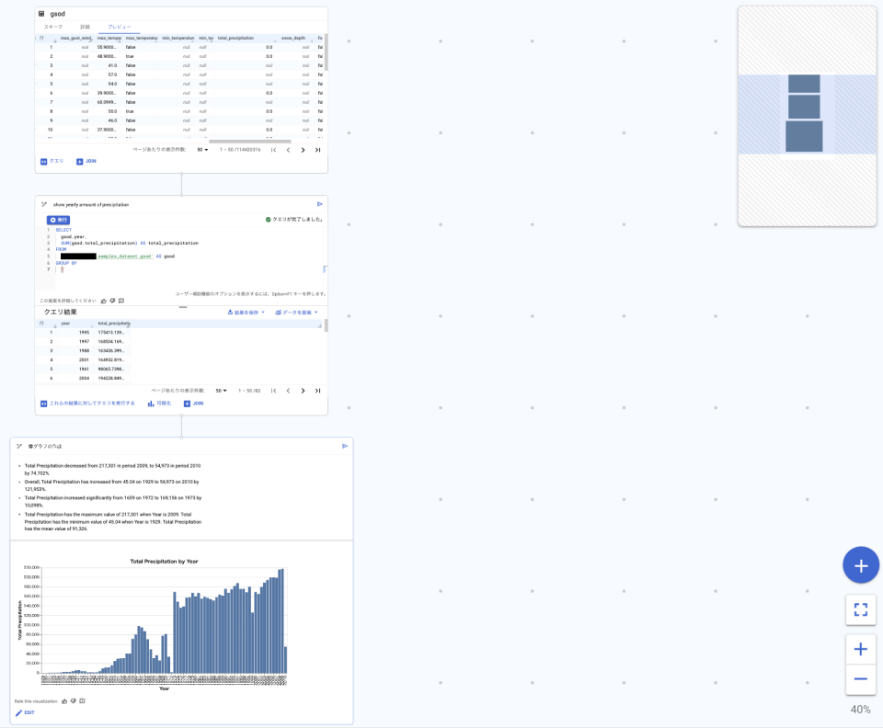Viewport: 883px width, 728px height.
Task: Open the rows-per-page 50 dropdown in gsod preview
Action: tap(203, 149)
